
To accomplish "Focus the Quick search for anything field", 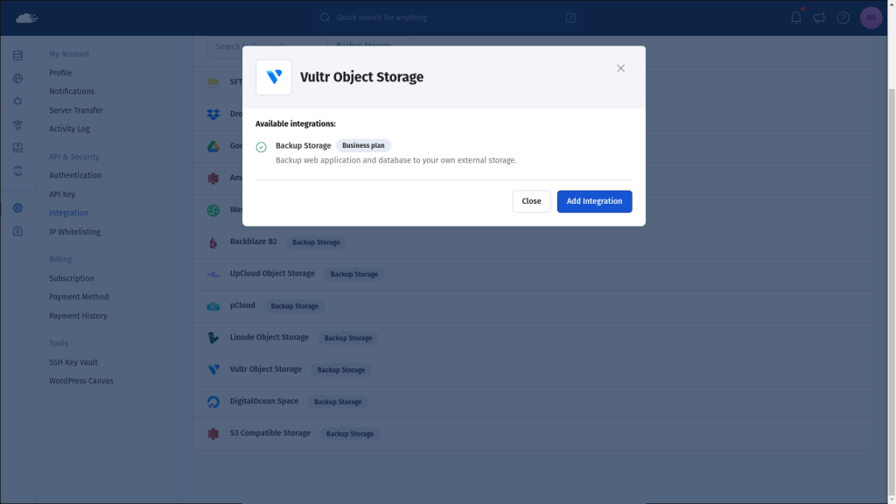I will pos(447,17).
